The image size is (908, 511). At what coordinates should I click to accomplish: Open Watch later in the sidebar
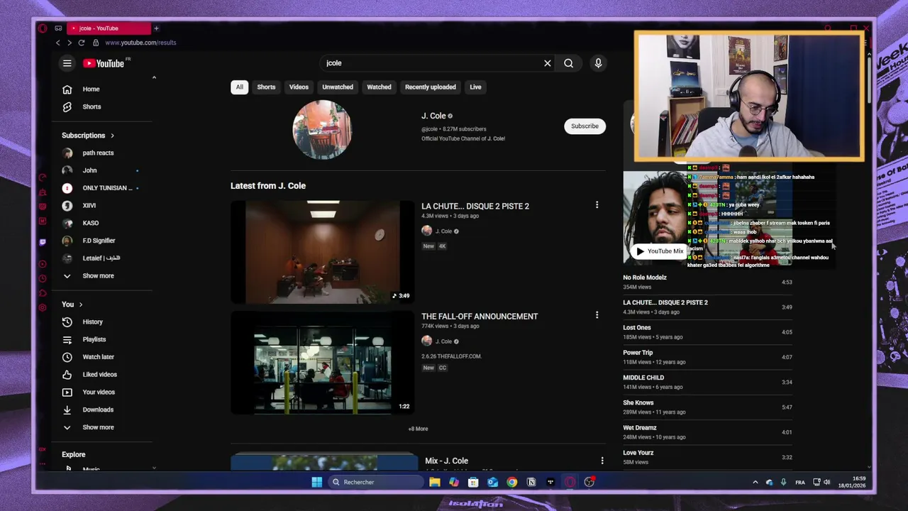click(x=98, y=357)
